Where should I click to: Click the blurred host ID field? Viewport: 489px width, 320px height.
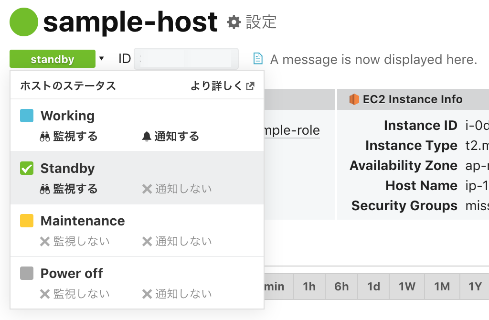tap(186, 59)
